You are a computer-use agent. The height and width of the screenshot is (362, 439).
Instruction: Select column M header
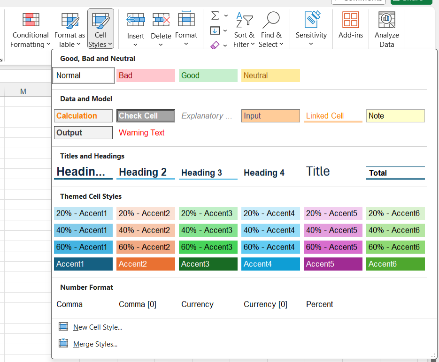tap(23, 92)
